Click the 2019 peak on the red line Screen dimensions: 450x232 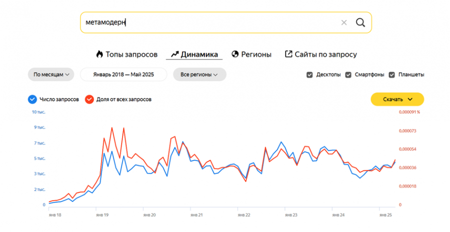(x=111, y=128)
